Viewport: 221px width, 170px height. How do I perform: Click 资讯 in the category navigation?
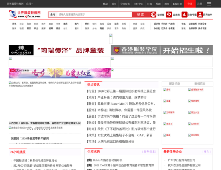pos(14,24)
